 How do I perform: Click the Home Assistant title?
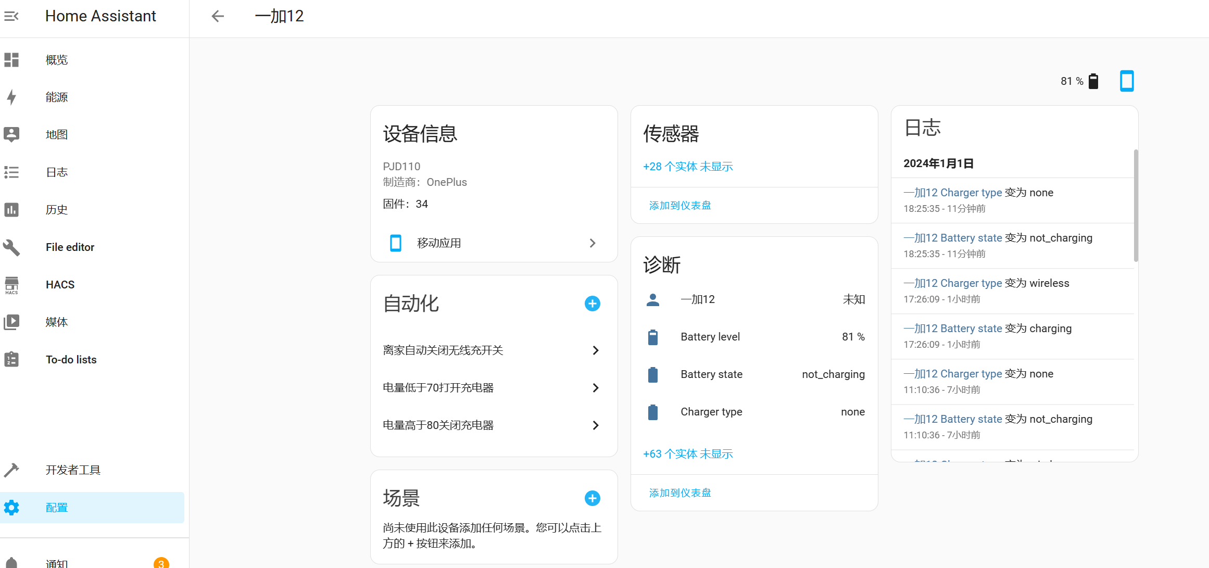tap(100, 16)
